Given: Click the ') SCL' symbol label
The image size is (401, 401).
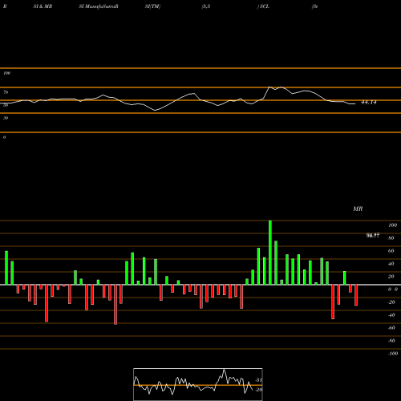Looking at the screenshot, I should 263,6.
